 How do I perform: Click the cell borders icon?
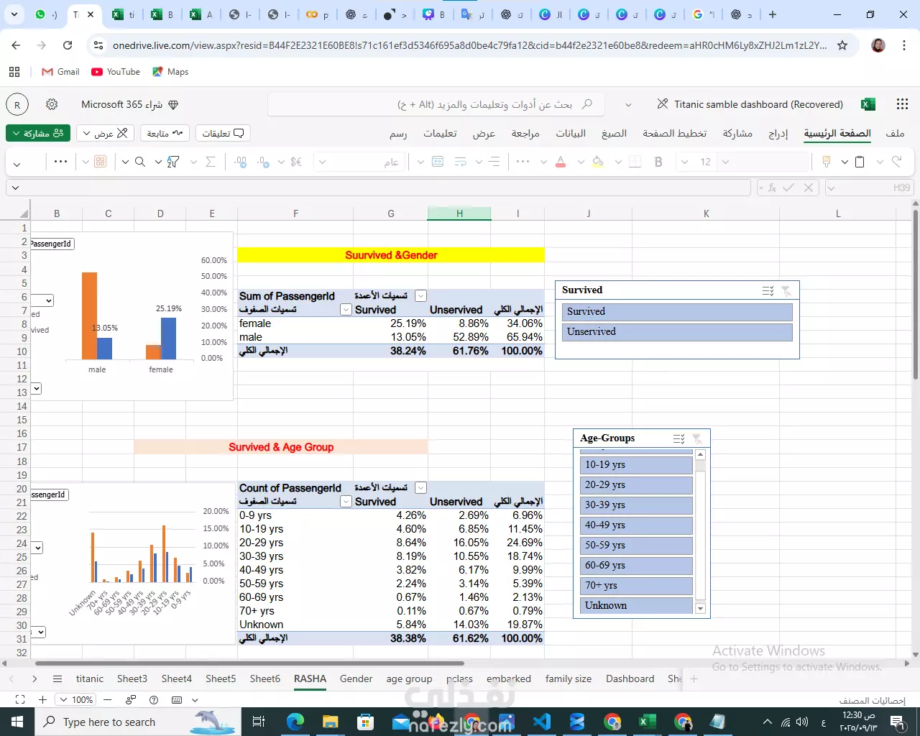tap(635, 162)
